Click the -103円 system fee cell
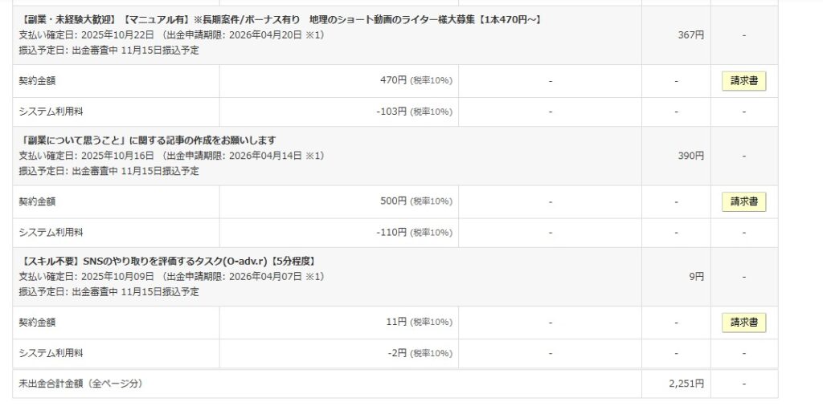The height and width of the screenshot is (406, 823). click(391, 112)
